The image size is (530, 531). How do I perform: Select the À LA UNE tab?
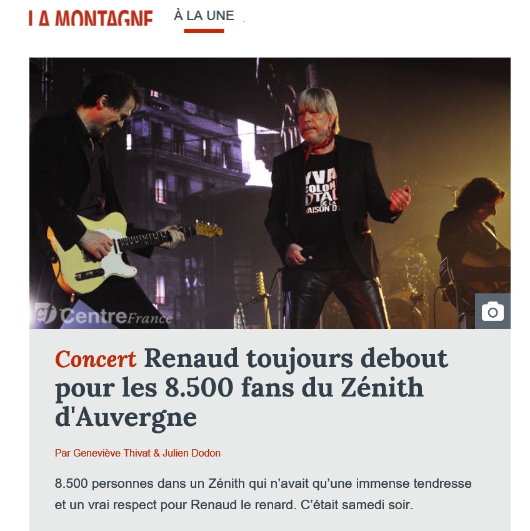tap(204, 16)
